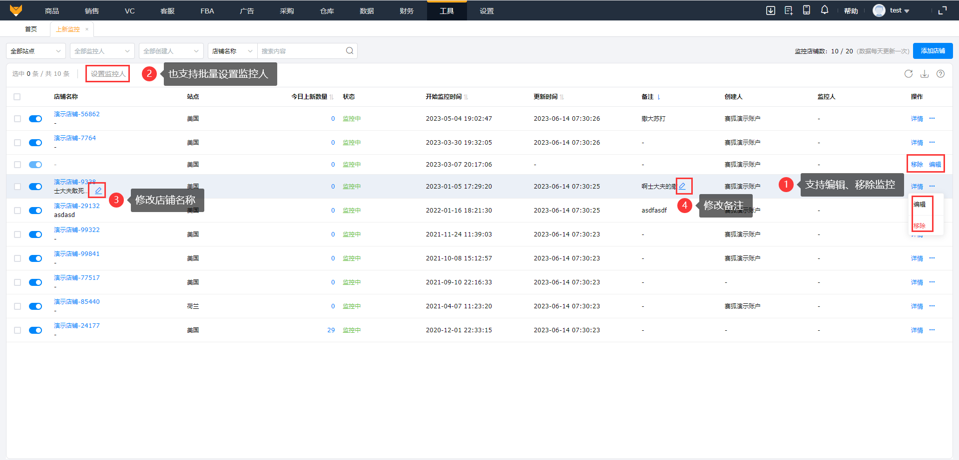Switch to the 首页 tab
This screenshot has height=460, width=959.
click(x=31, y=29)
